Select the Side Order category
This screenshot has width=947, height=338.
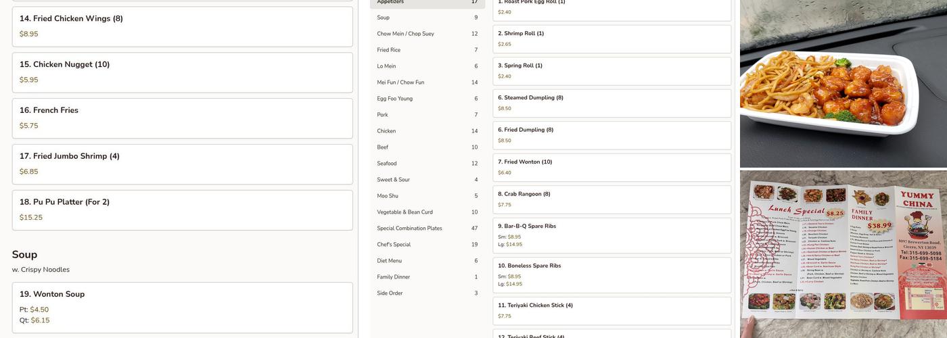(x=427, y=293)
